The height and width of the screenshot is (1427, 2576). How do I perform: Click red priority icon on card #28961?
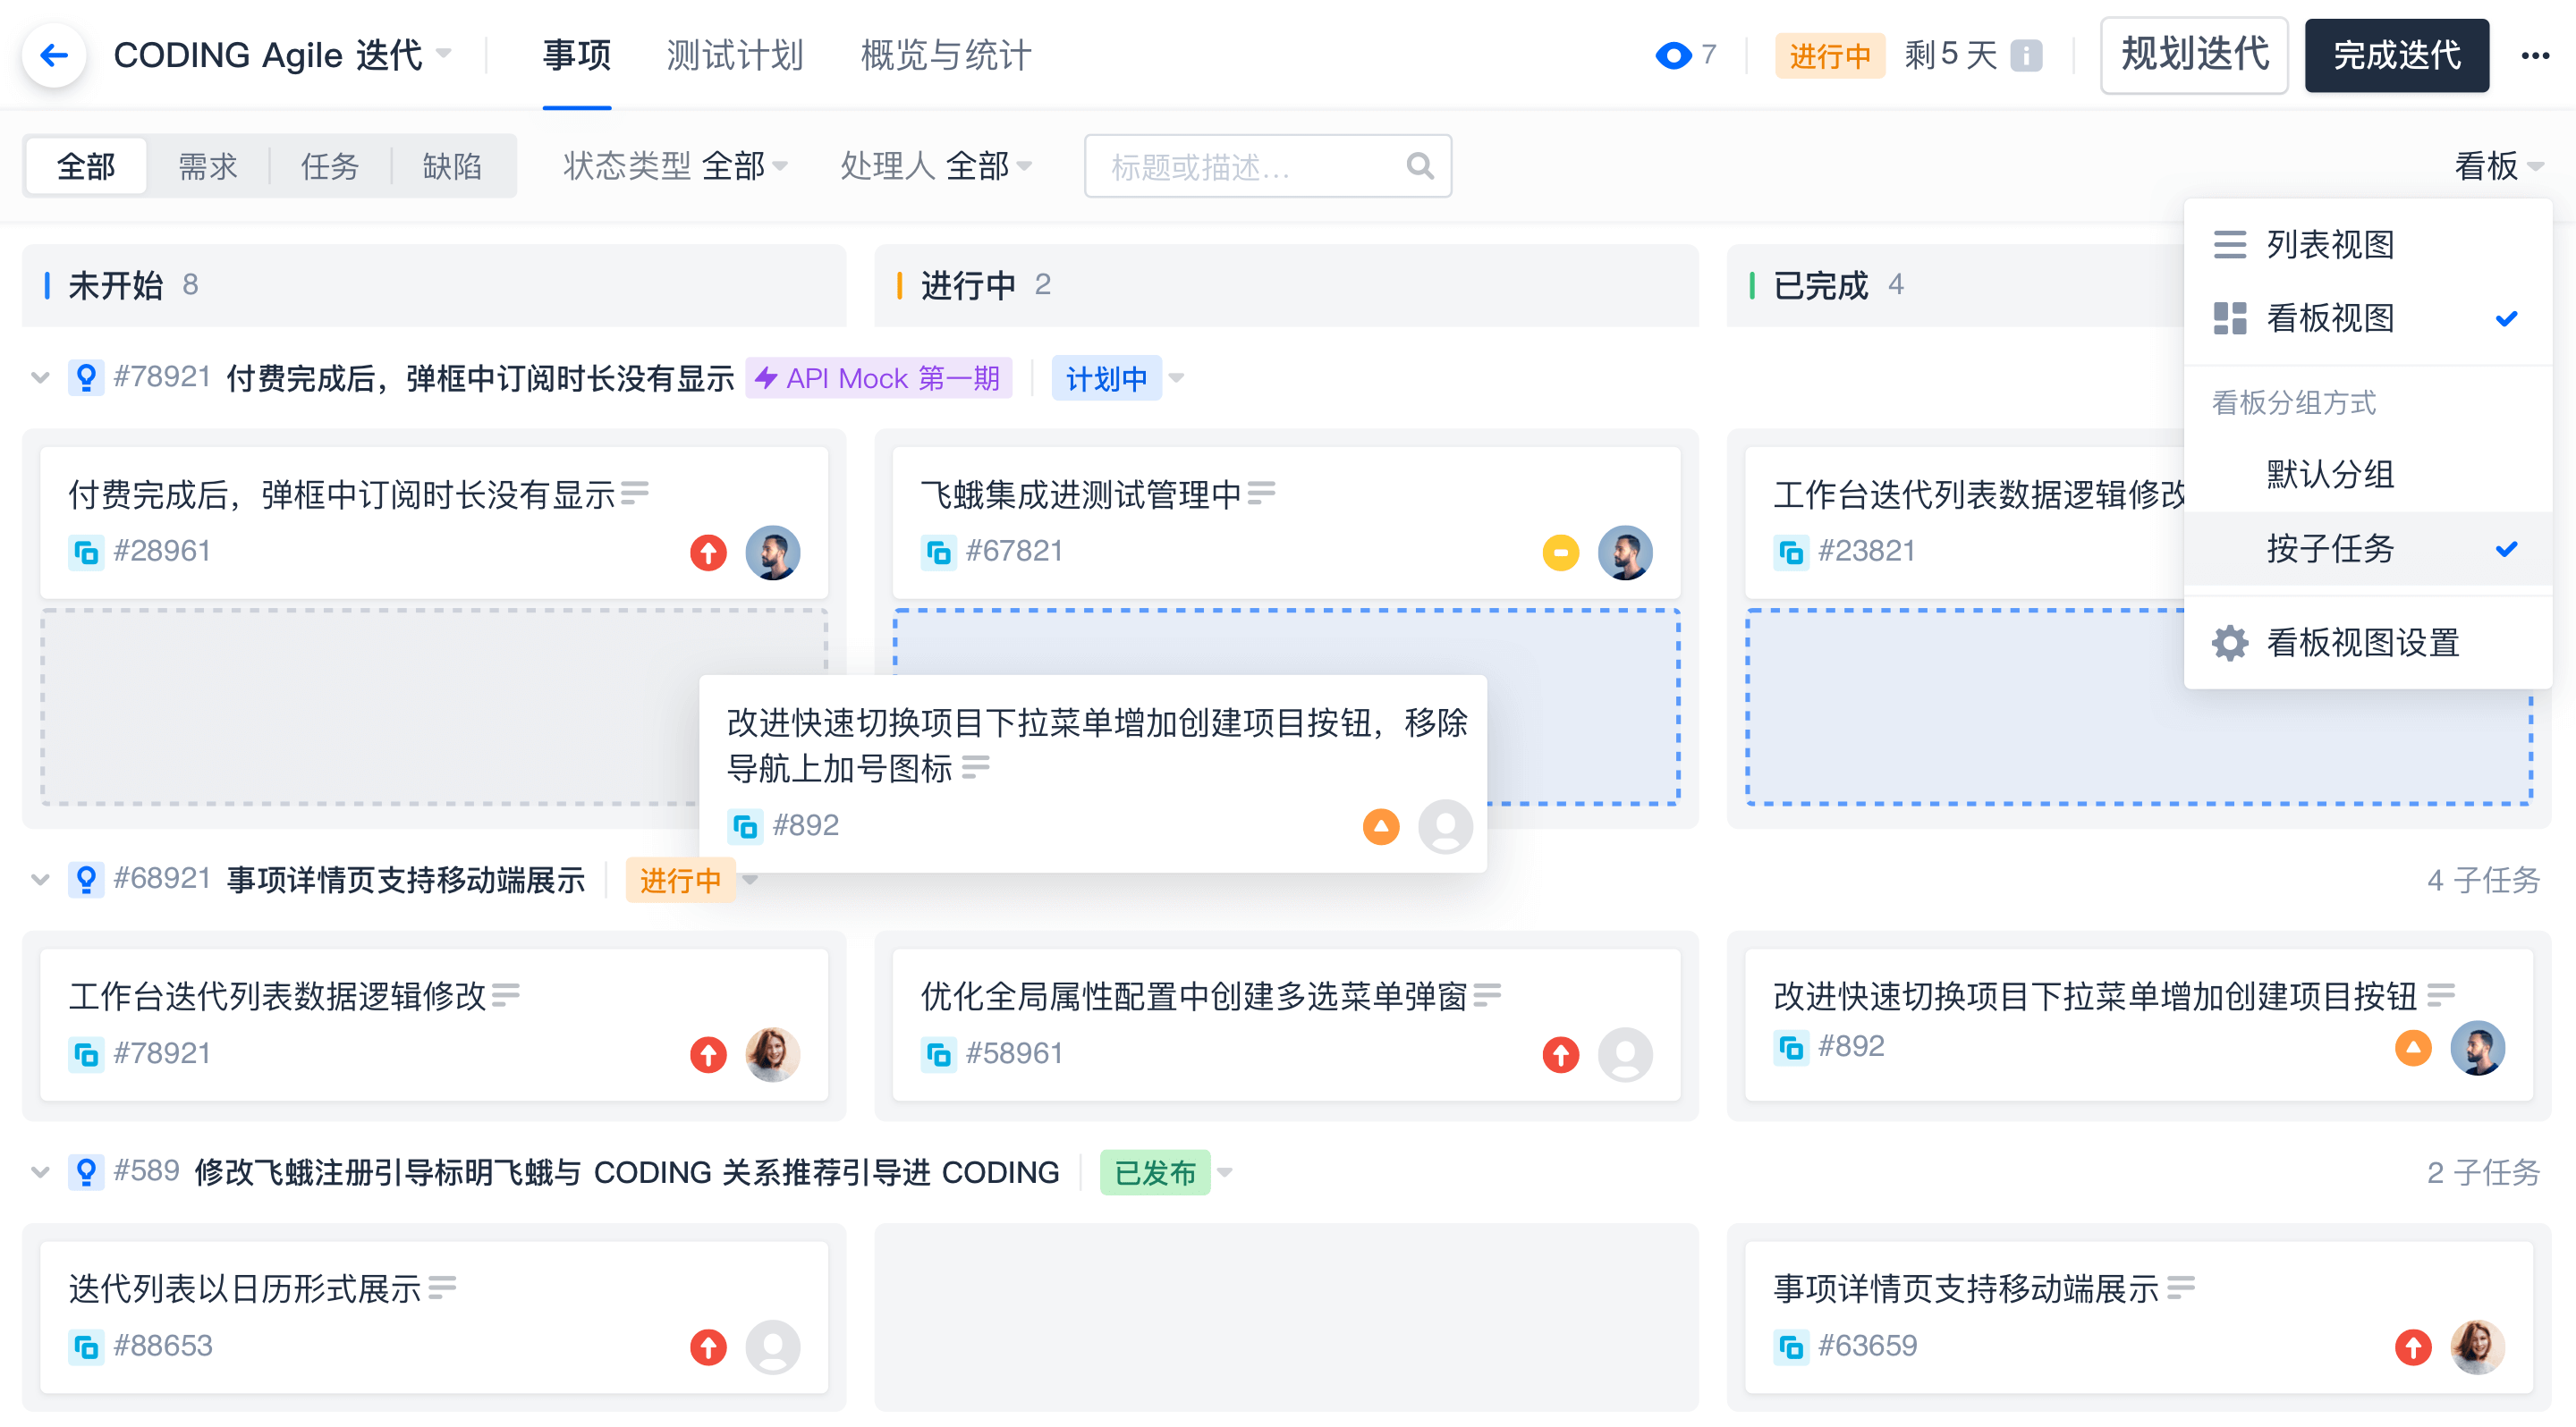pos(708,552)
